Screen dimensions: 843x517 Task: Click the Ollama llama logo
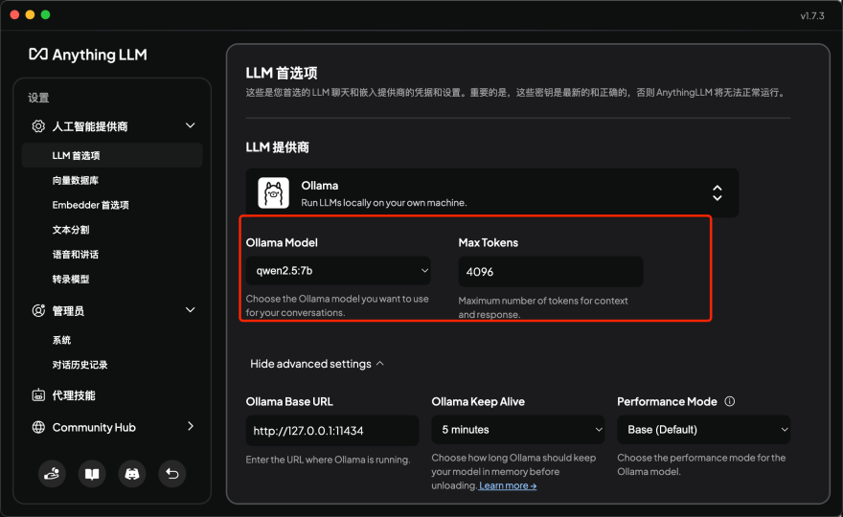[274, 193]
